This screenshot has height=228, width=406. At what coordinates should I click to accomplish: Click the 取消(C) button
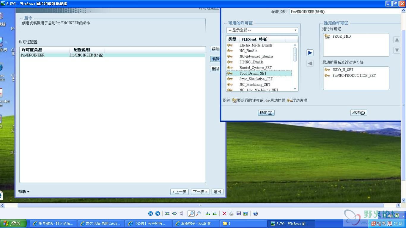click(x=359, y=113)
